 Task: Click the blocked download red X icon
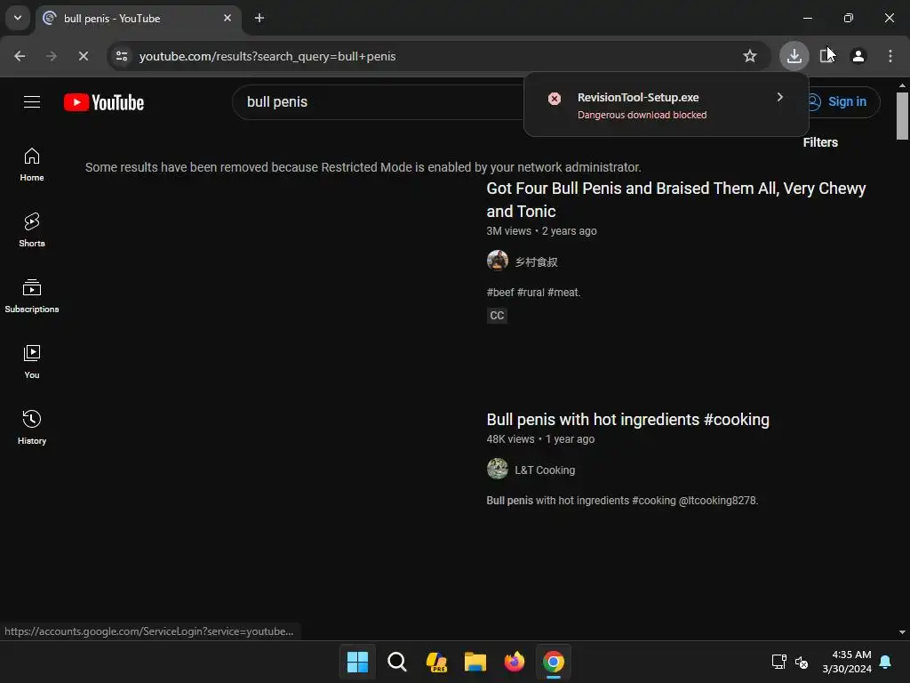555,99
